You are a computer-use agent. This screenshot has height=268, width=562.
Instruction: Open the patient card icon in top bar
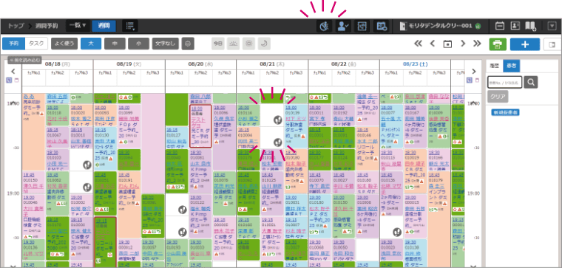515,26
